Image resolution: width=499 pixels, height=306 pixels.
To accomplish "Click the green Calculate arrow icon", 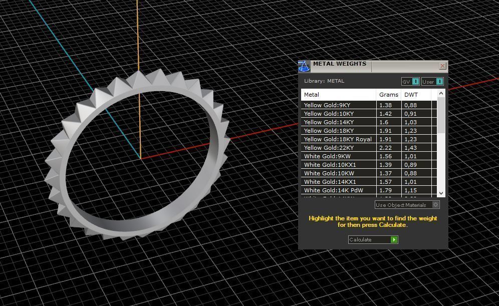I will (x=394, y=239).
